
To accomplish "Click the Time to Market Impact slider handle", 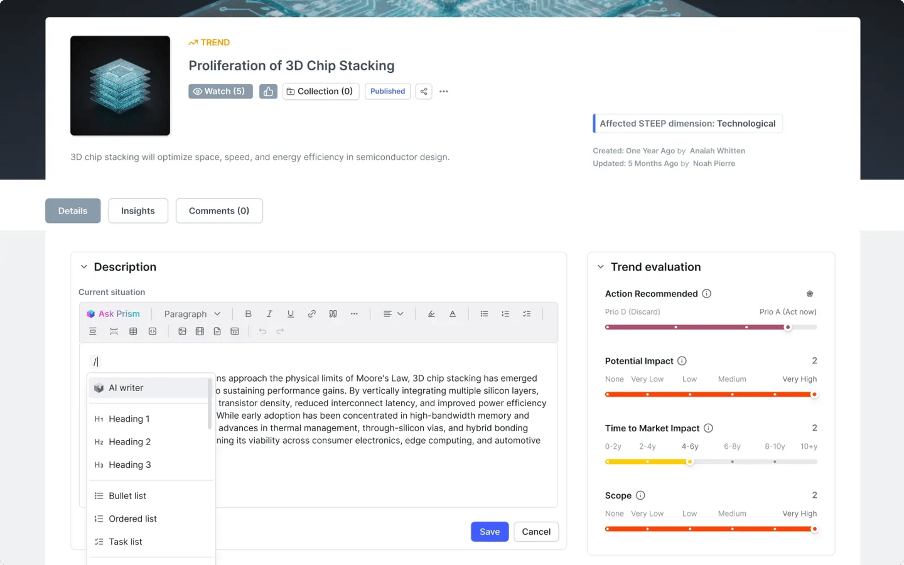I will pos(690,462).
